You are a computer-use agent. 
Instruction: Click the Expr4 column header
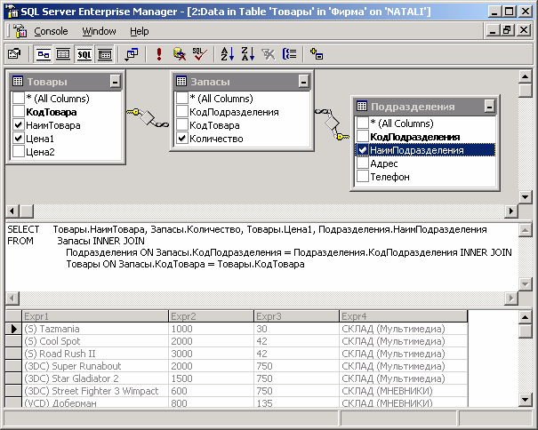coord(403,316)
